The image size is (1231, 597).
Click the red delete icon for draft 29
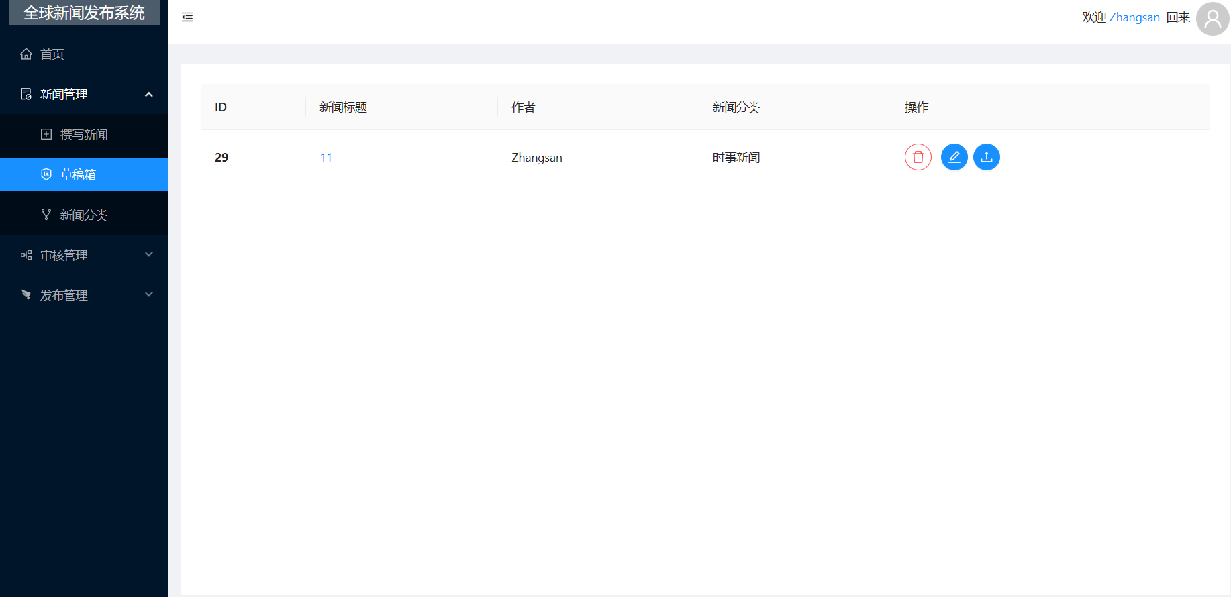click(918, 157)
